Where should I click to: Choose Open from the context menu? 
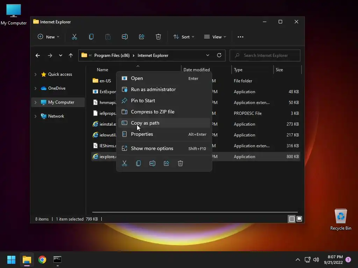click(x=164, y=79)
